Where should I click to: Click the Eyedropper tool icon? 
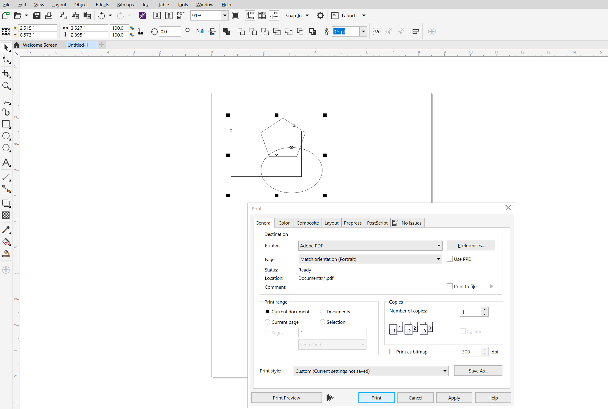coord(6,230)
